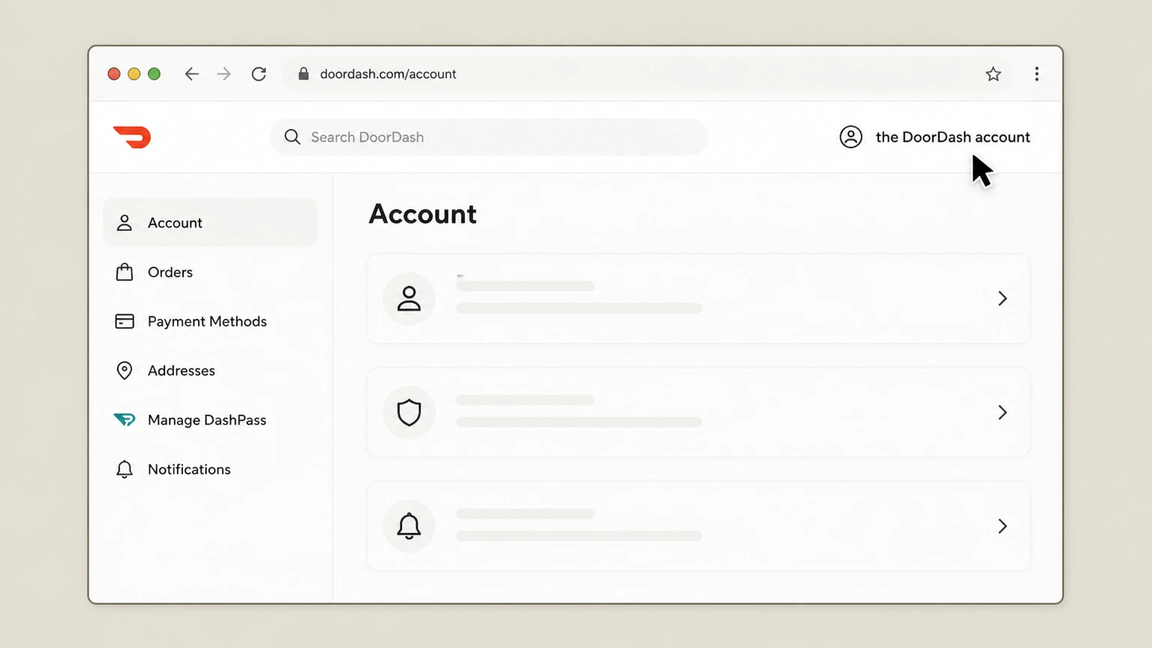Click the profile avatar icon in the header
1152x648 pixels.
(x=850, y=137)
